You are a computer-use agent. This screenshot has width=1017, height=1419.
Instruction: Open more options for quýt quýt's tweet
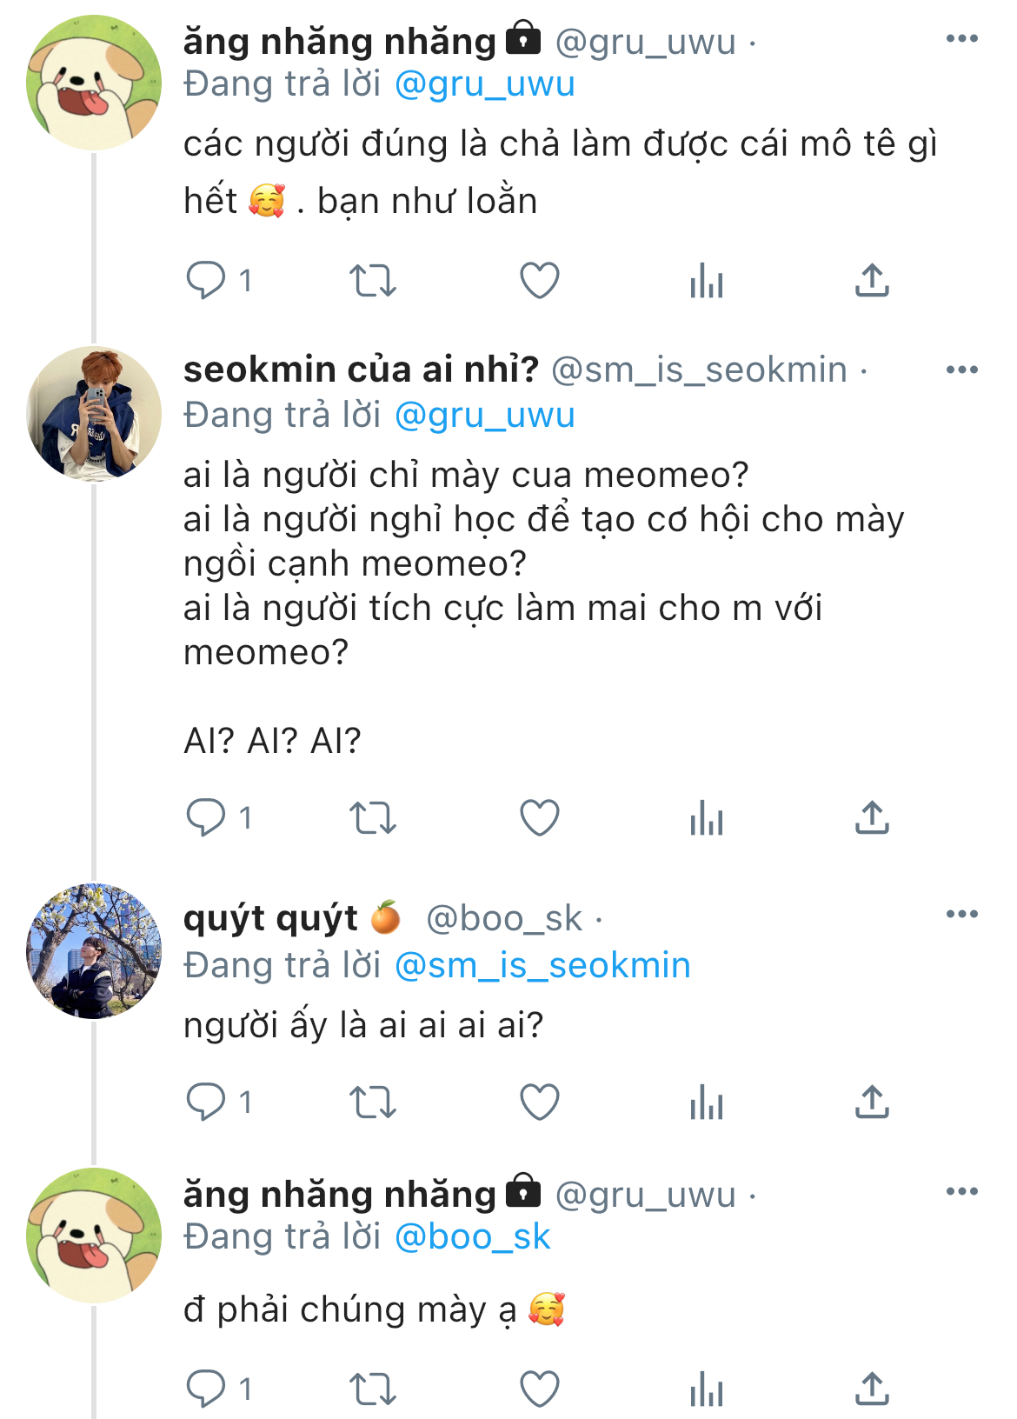(962, 914)
